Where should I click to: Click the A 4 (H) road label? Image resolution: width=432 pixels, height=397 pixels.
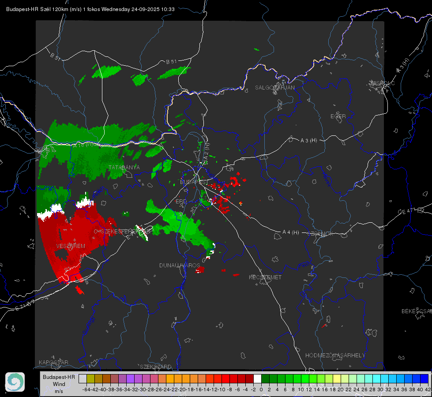click(x=291, y=232)
